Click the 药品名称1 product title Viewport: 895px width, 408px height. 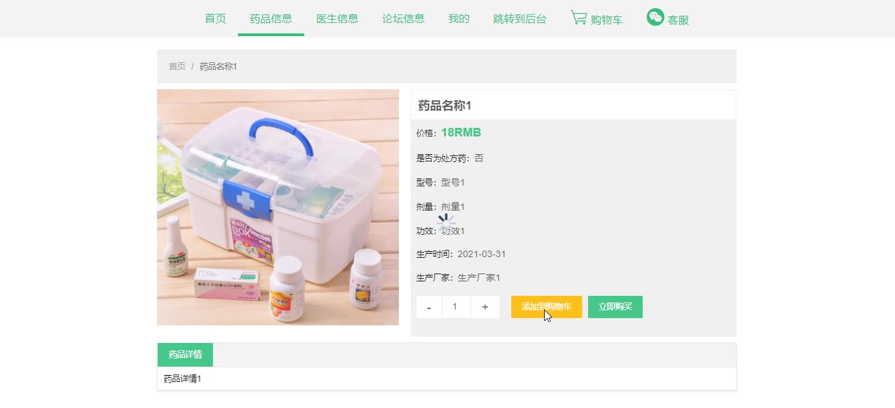445,106
